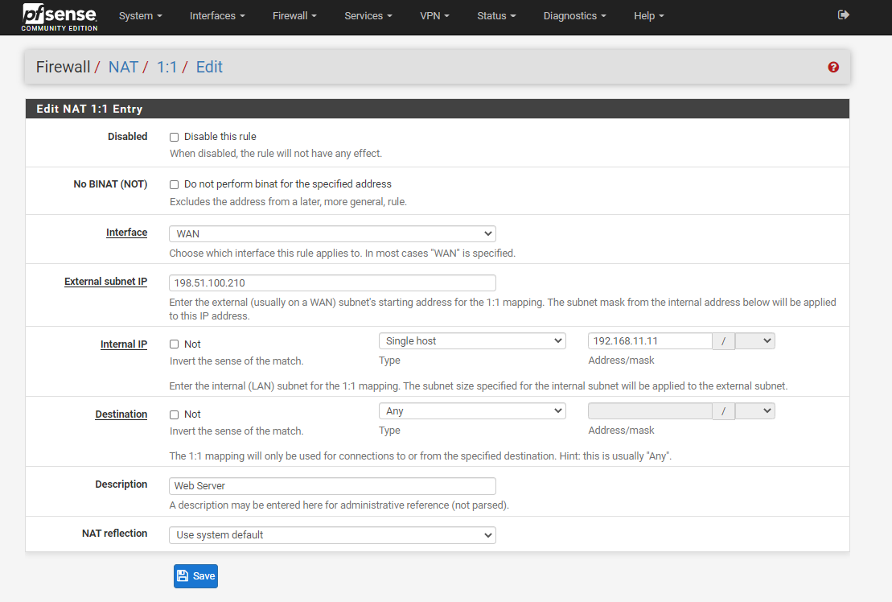Open the Interfaces menu

click(217, 16)
